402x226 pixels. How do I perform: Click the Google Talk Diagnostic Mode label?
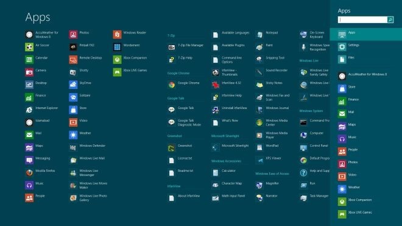pos(189,122)
